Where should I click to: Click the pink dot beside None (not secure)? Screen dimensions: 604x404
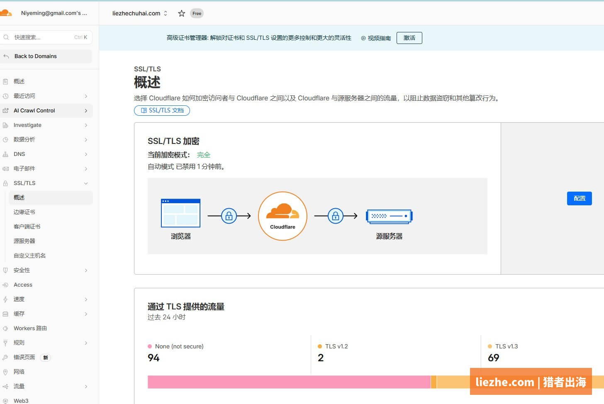click(x=150, y=346)
